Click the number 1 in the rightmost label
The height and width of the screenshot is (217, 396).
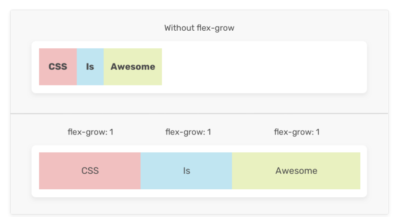coord(318,132)
